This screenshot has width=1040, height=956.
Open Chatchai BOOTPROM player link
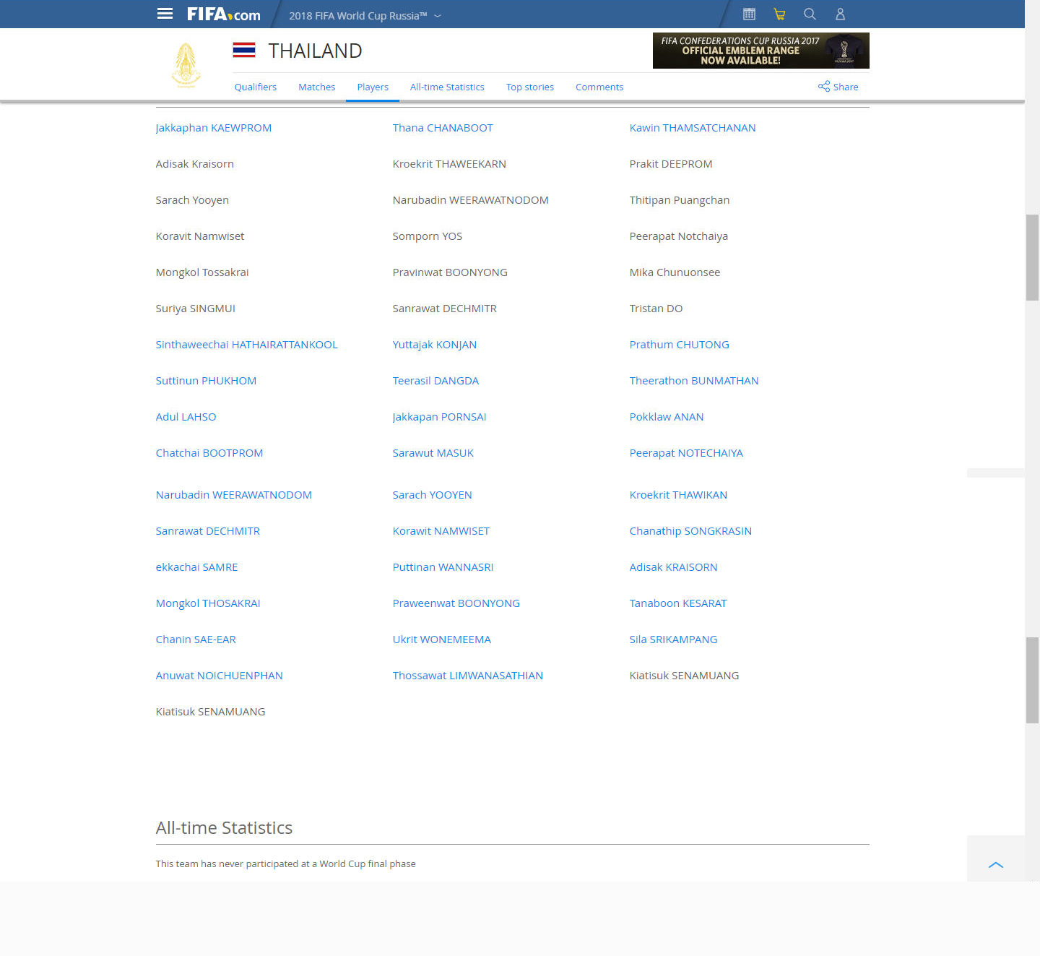(x=209, y=453)
